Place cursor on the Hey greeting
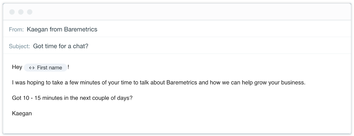Screen dimensions: 354x136 pos(17,67)
